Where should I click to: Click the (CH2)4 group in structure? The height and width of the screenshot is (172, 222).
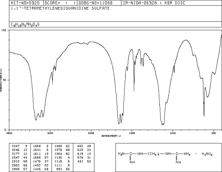tap(154, 154)
